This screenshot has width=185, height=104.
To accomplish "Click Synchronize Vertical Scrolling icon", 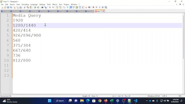I will tap(57, 8).
